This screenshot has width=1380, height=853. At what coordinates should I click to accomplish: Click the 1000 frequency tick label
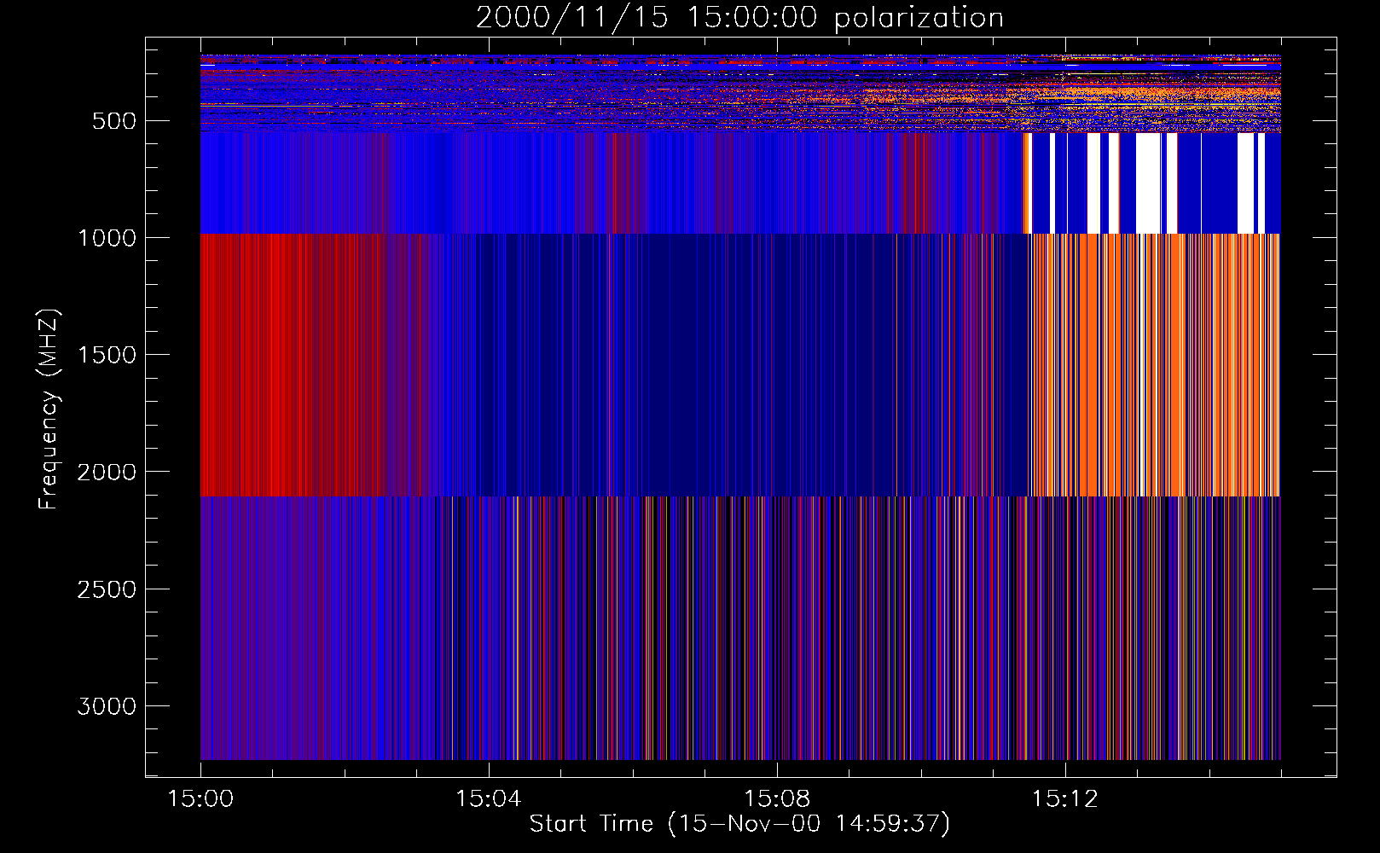click(x=107, y=238)
